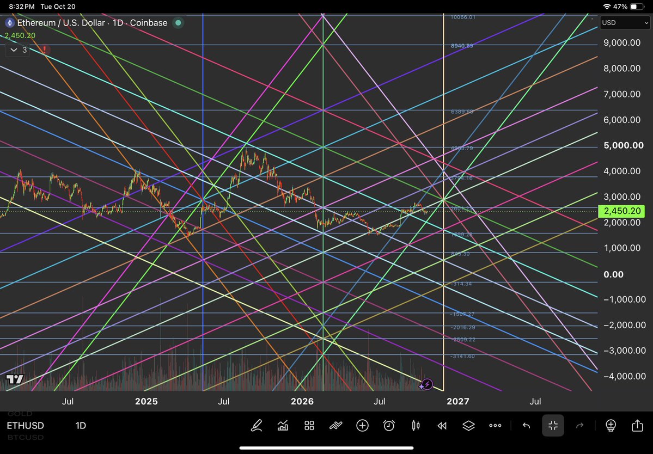653x454 pixels.
Task: Click the 2026 time axis label
Action: 302,401
